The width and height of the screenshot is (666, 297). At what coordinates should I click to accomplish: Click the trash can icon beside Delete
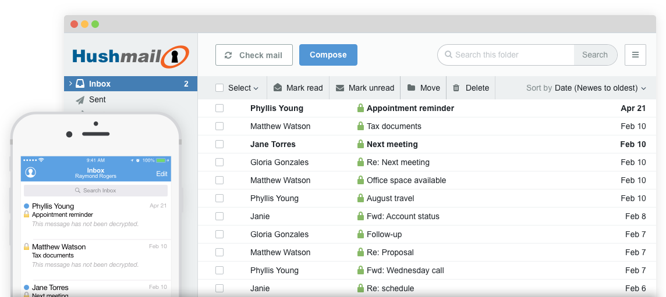click(456, 88)
